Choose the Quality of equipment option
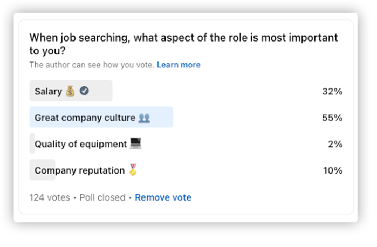 pos(81,144)
